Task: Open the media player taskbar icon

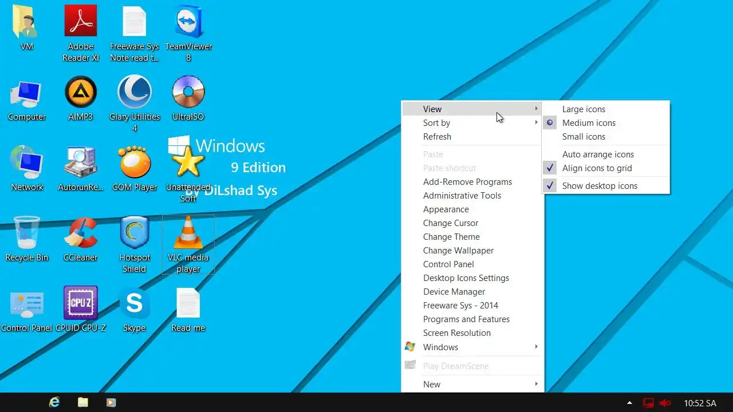Action: (111, 402)
